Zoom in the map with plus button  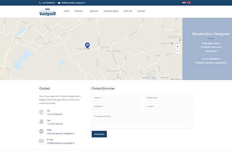pos(178,47)
